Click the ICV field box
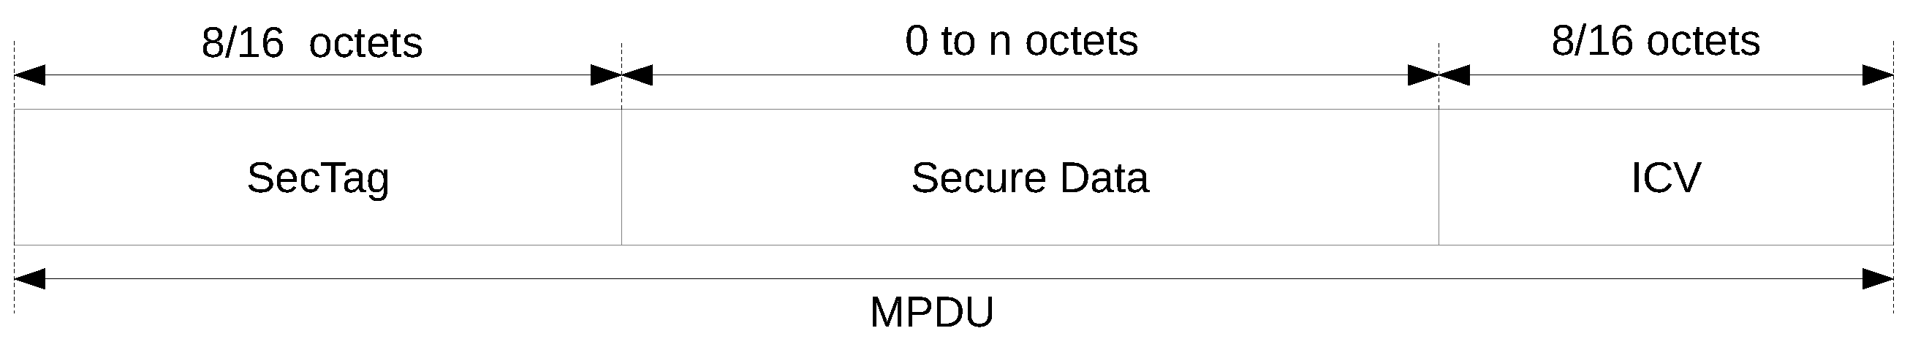 point(1665,178)
